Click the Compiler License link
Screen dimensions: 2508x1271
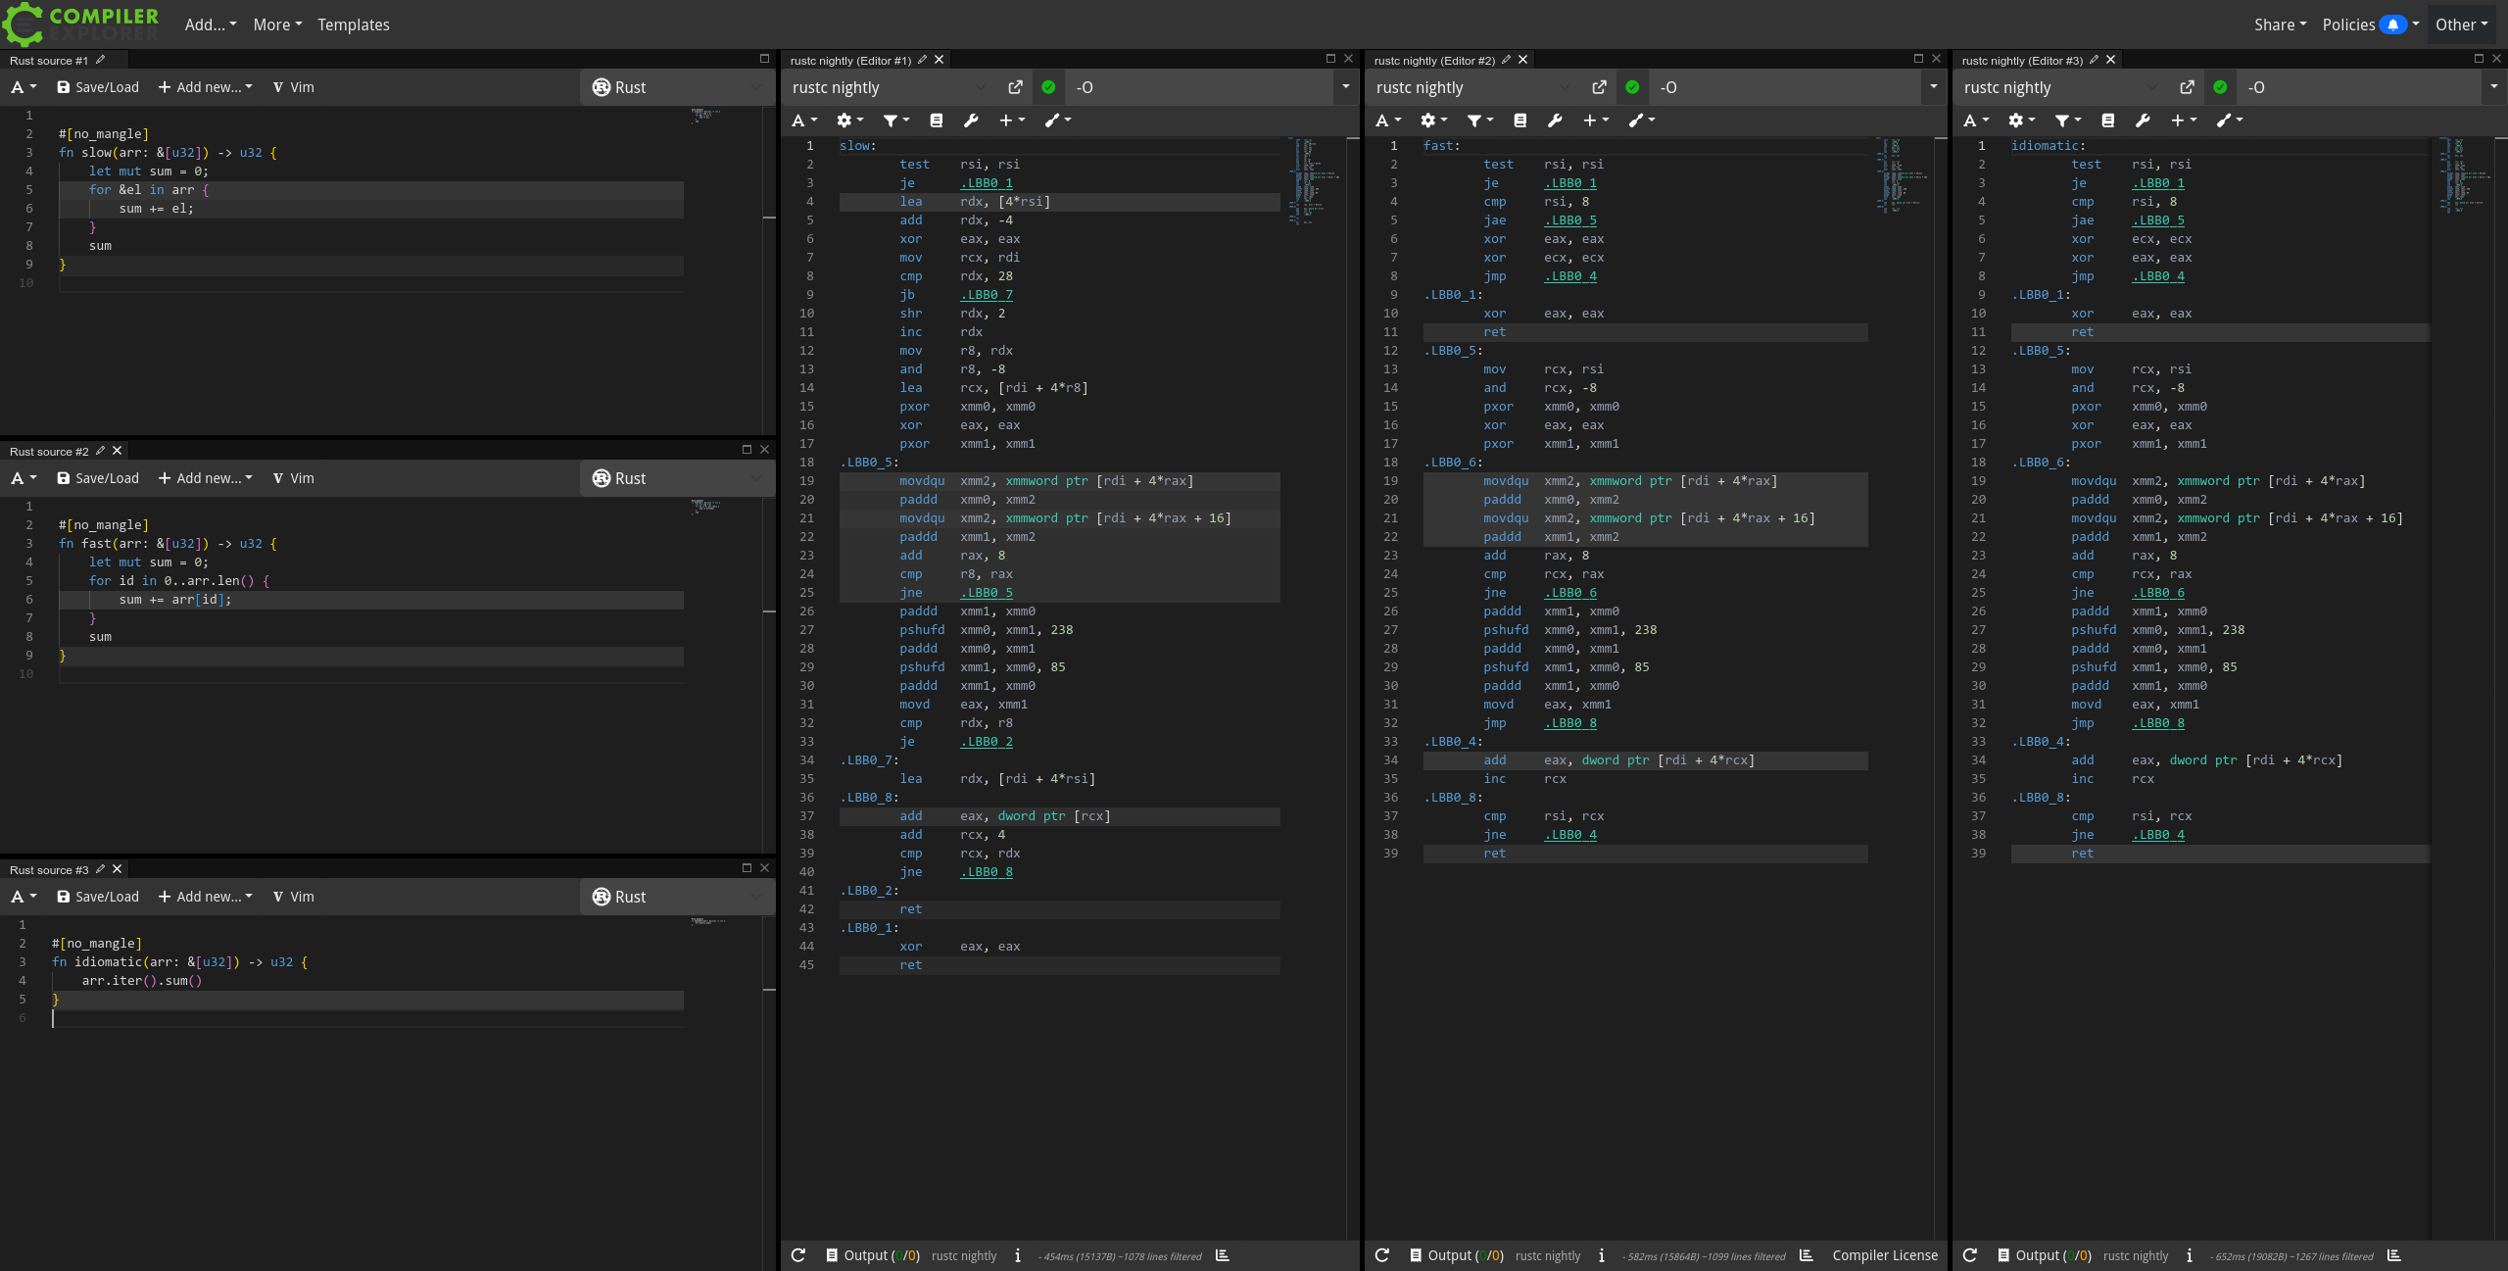[1884, 1255]
